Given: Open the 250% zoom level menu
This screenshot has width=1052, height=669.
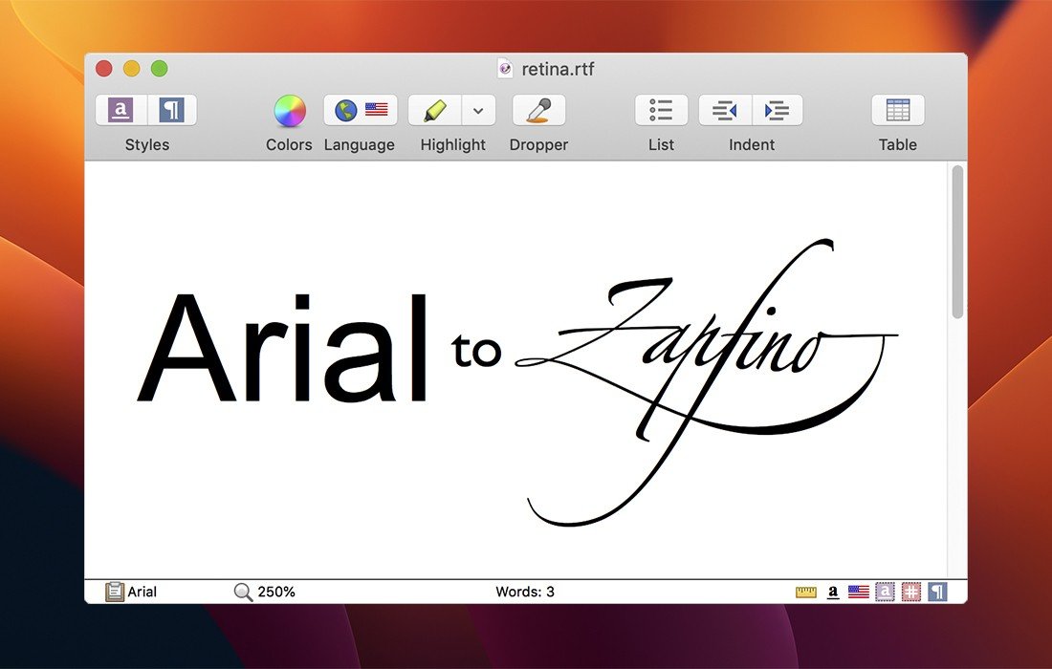Looking at the screenshot, I should pos(265,592).
